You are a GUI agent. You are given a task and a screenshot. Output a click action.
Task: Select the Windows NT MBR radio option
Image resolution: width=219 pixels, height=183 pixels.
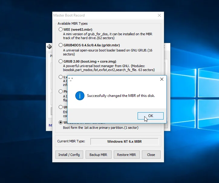pyautogui.click(x=60, y=123)
